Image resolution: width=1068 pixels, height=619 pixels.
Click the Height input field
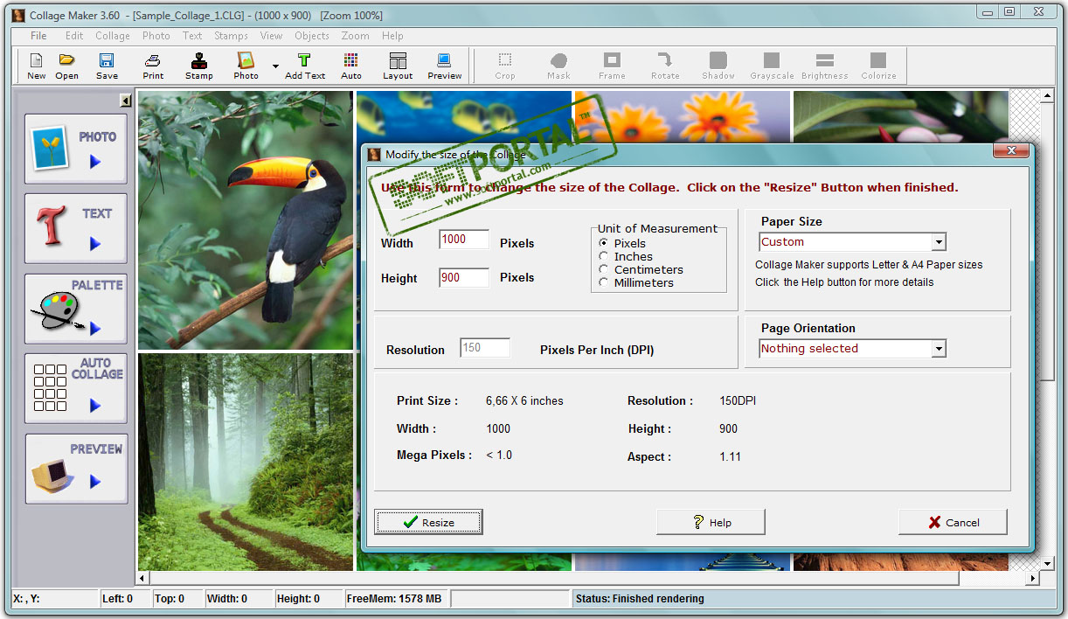point(464,278)
